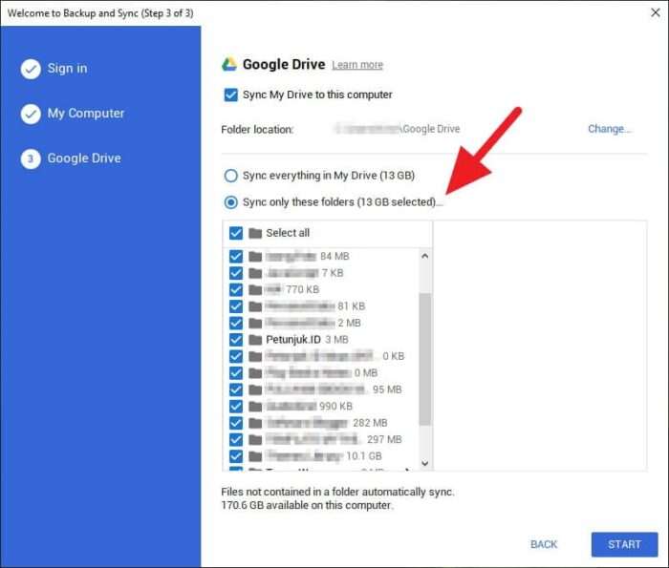Uncheck the Petunjuk.ID folder checkbox
Image resolution: width=669 pixels, height=568 pixels.
click(236, 340)
